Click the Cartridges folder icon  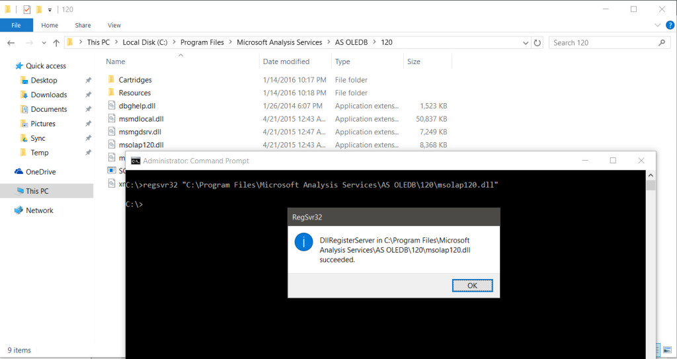point(110,80)
